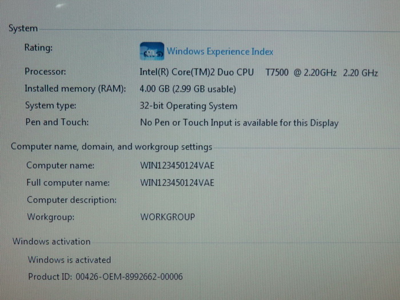Click the Pen and Touch label

(x=57, y=122)
